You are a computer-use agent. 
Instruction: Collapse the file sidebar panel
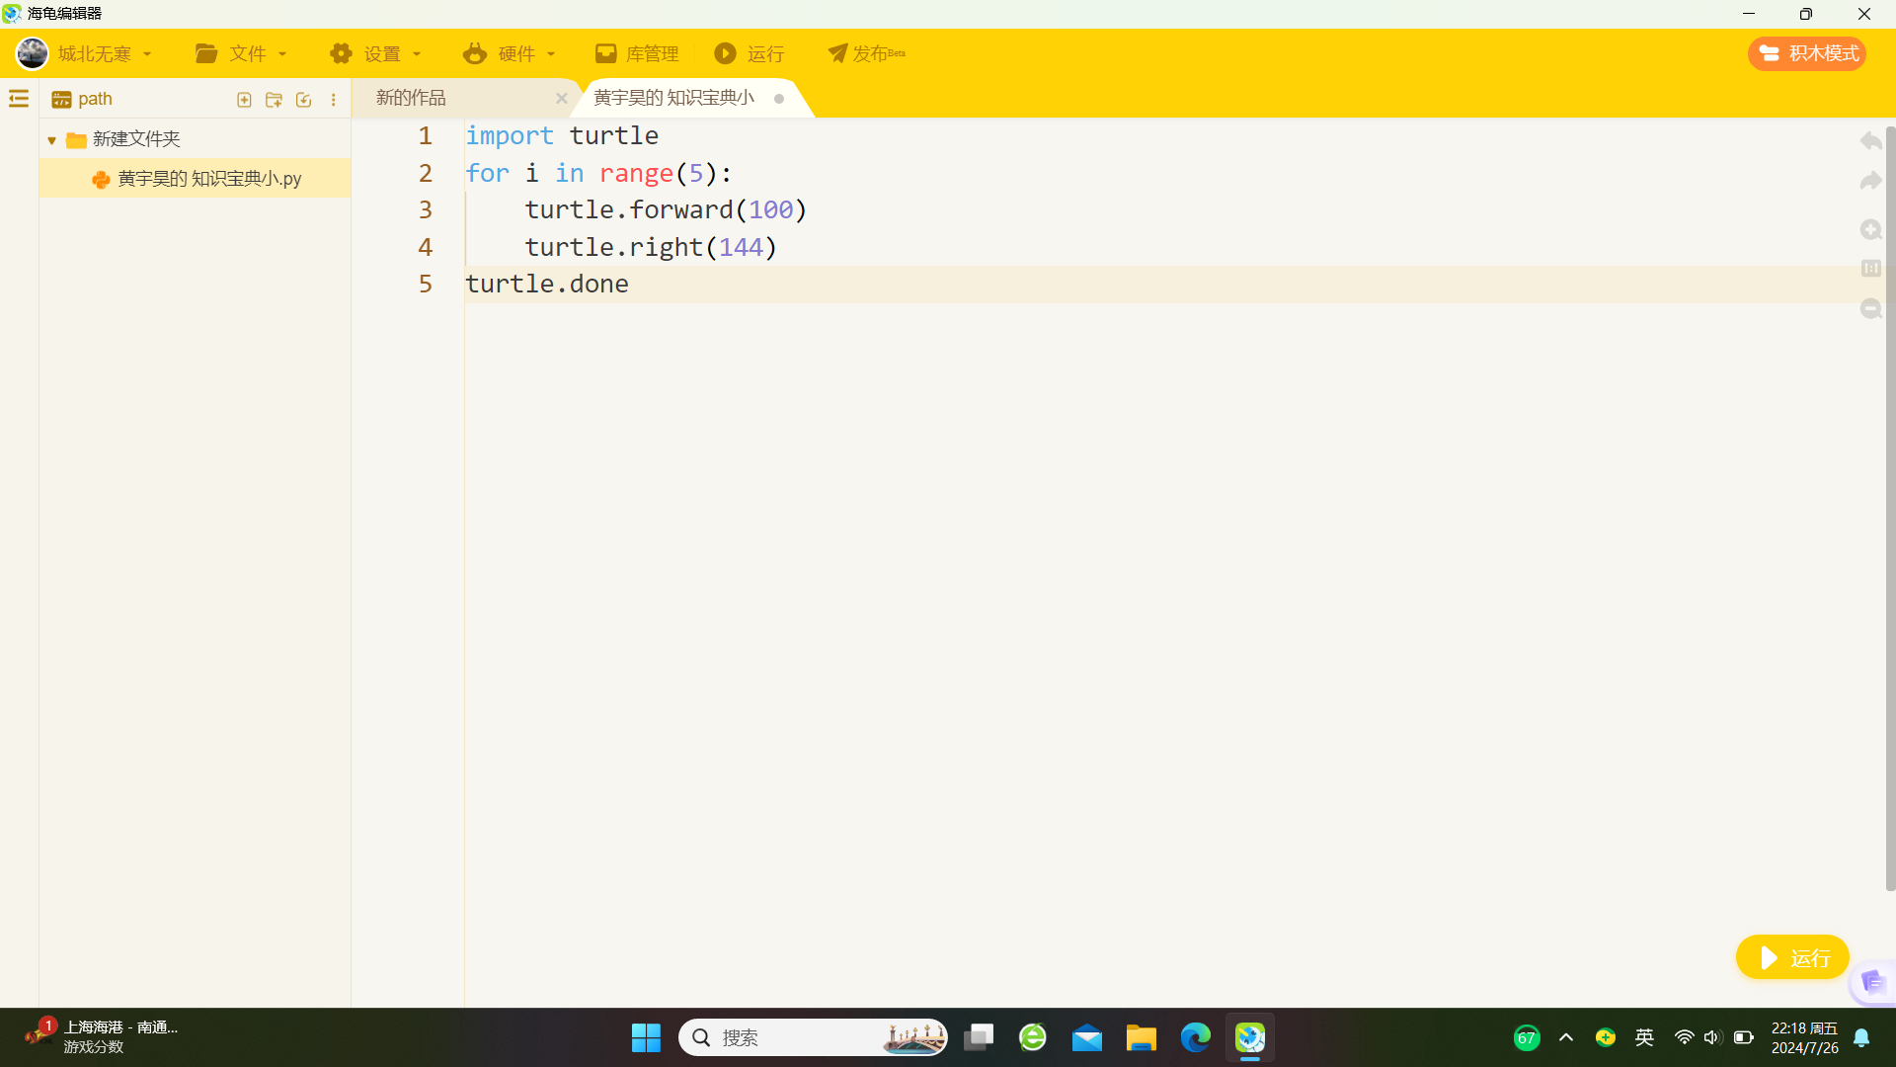[19, 99]
